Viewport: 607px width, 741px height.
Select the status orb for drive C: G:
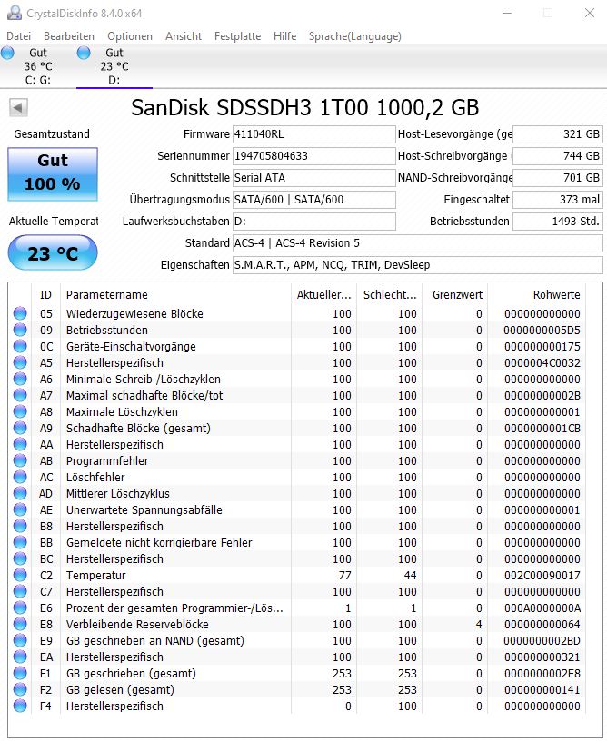(7, 53)
